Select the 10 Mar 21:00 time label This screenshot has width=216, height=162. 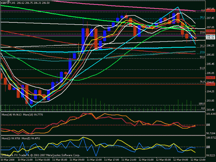25,160
